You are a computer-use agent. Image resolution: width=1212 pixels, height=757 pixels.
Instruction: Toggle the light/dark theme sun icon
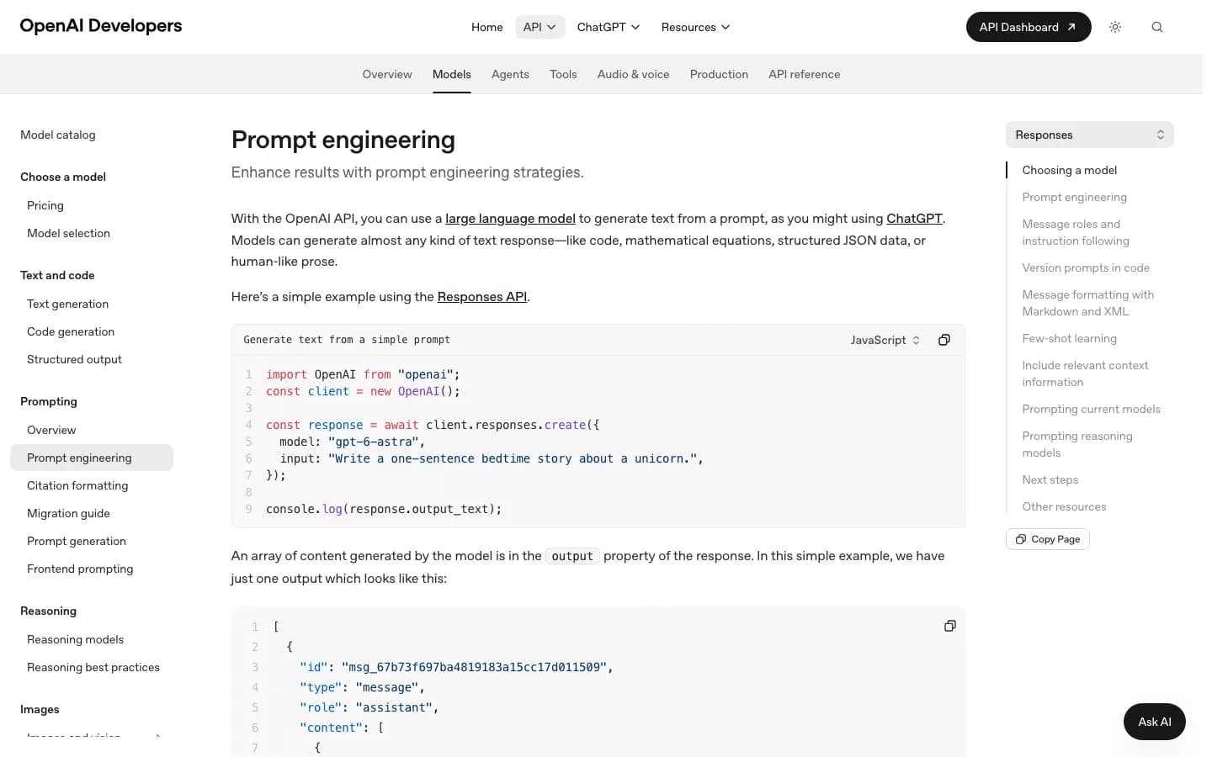[1115, 27]
